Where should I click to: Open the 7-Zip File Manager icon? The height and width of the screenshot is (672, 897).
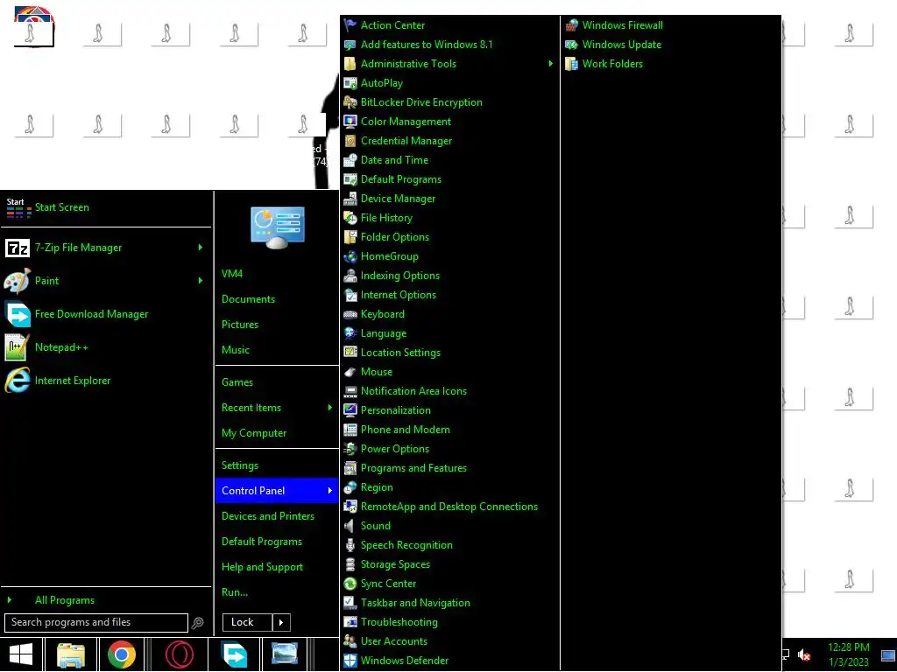18,248
